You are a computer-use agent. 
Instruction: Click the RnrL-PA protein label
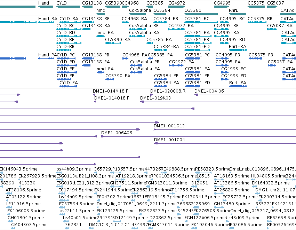(238, 83)
